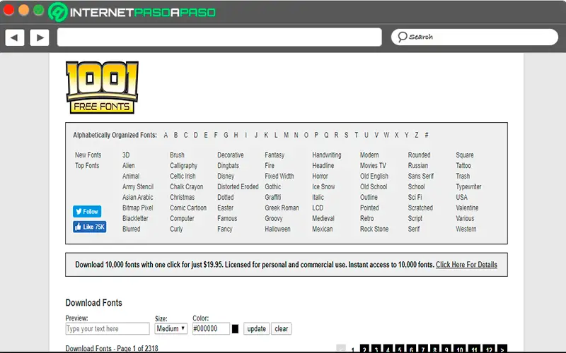The width and height of the screenshot is (566, 353).
Task: Click the InternetPasoAPaso logo
Action: point(132,12)
